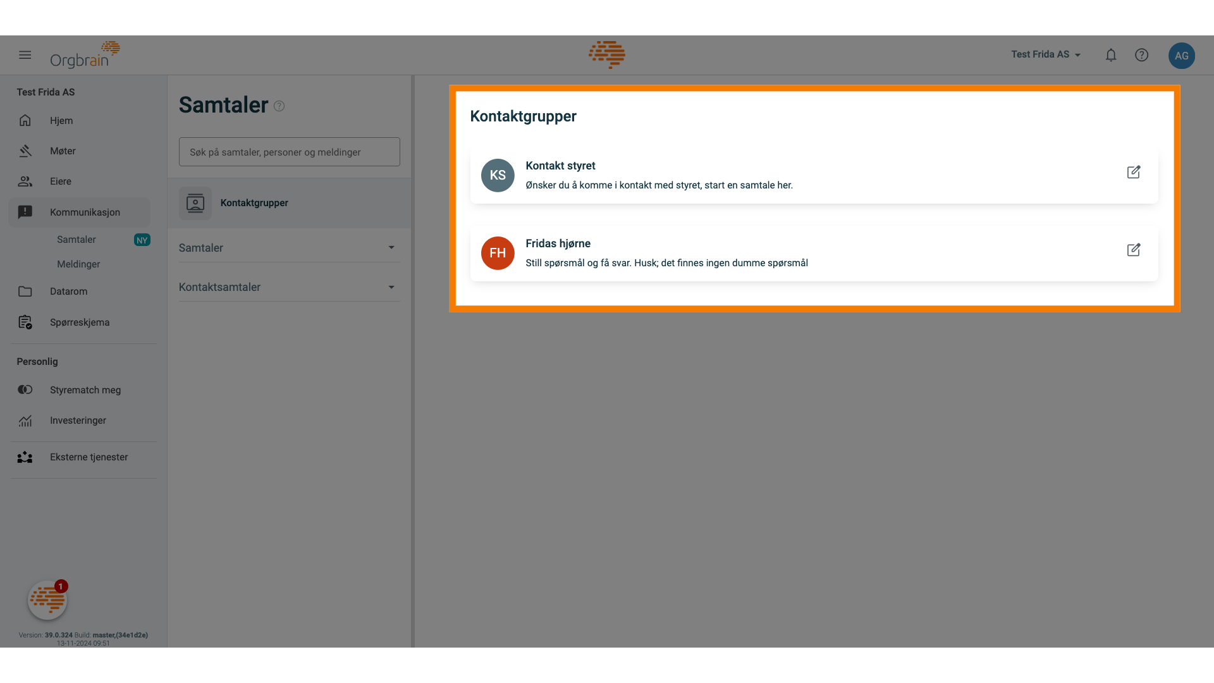Click 'Still spørsmål og få svar' description
Screen dimensions: 1214x683
click(x=666, y=263)
